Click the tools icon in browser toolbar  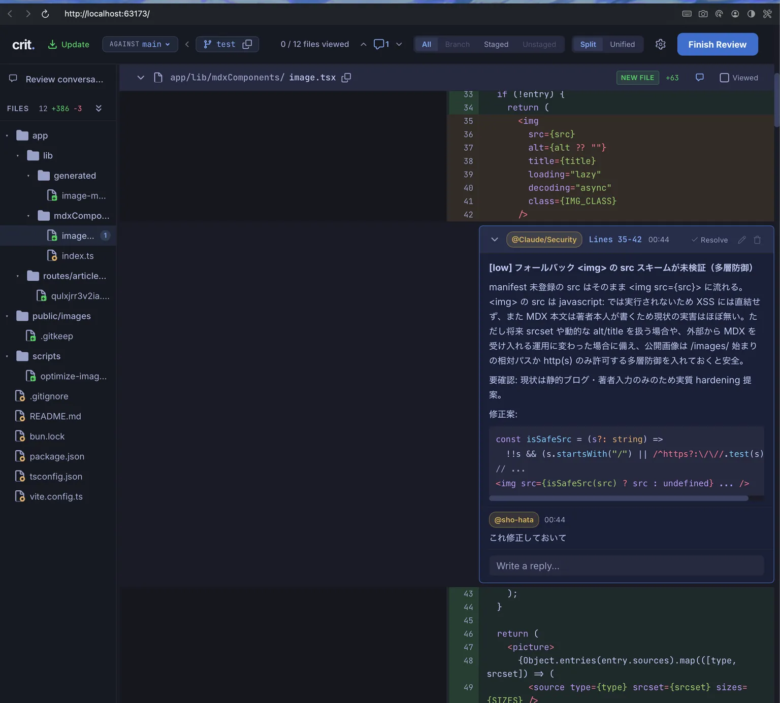767,14
